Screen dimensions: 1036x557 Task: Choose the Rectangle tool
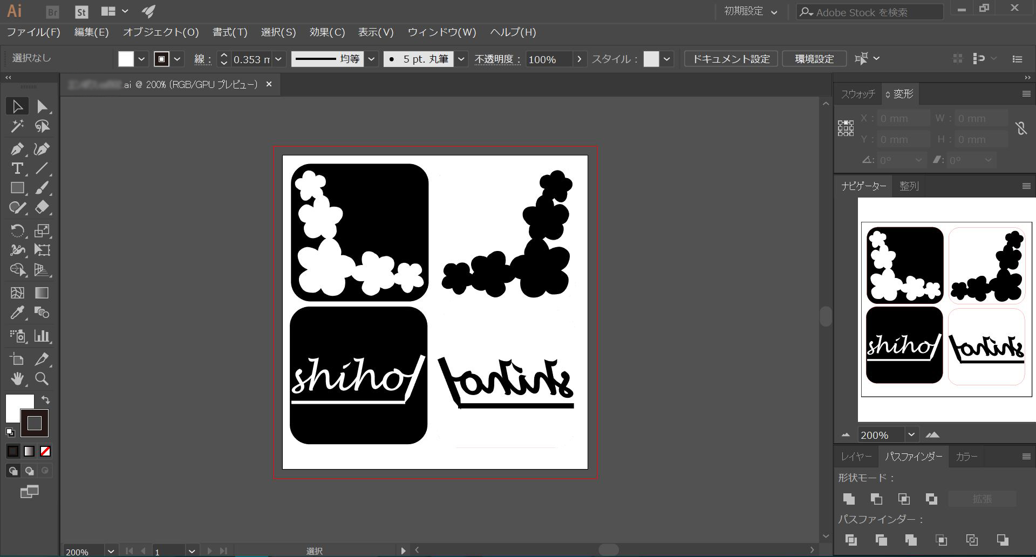[x=17, y=188]
